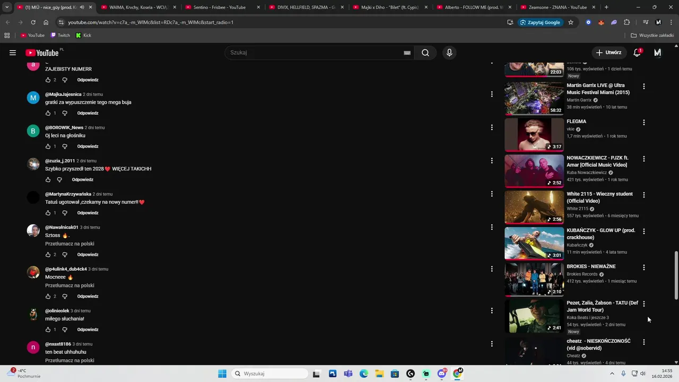Click Zapytaj Google in the address bar
This screenshot has height=382, width=679.
pyautogui.click(x=540, y=22)
